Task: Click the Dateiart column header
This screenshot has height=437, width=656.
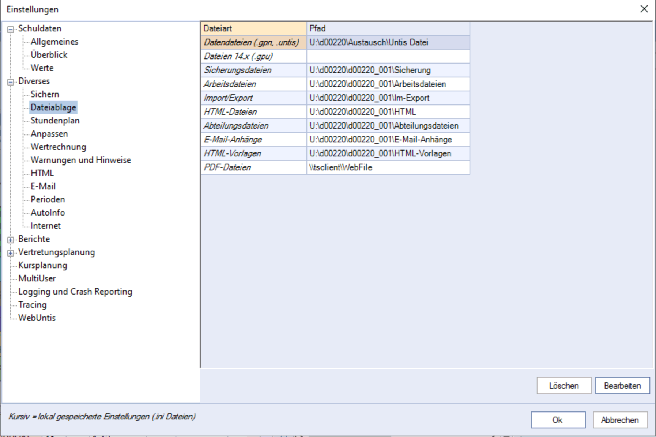Action: [253, 28]
